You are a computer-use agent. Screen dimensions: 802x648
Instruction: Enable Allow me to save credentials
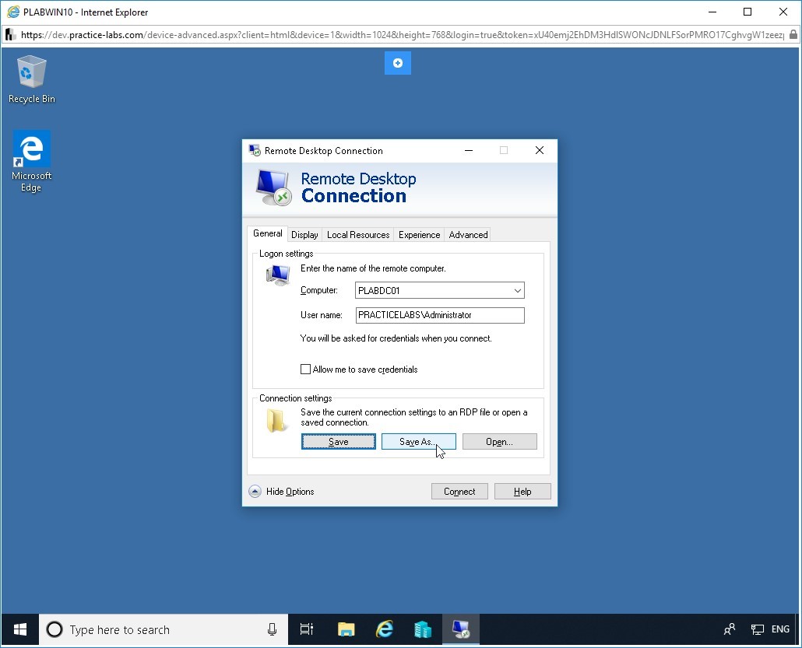point(305,369)
